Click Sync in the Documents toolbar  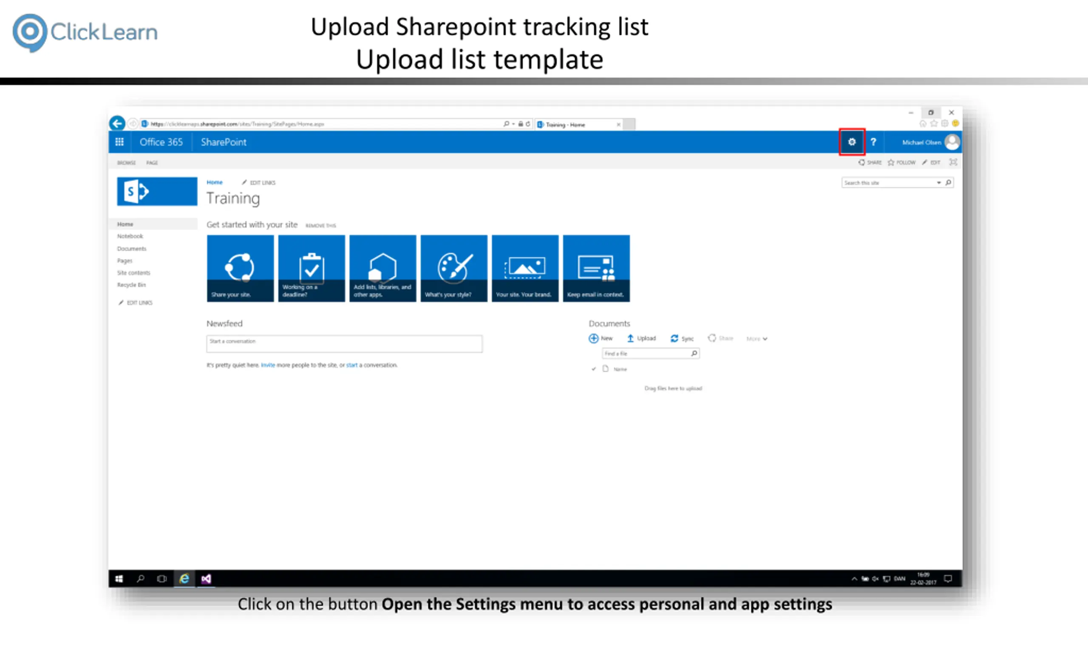(682, 338)
